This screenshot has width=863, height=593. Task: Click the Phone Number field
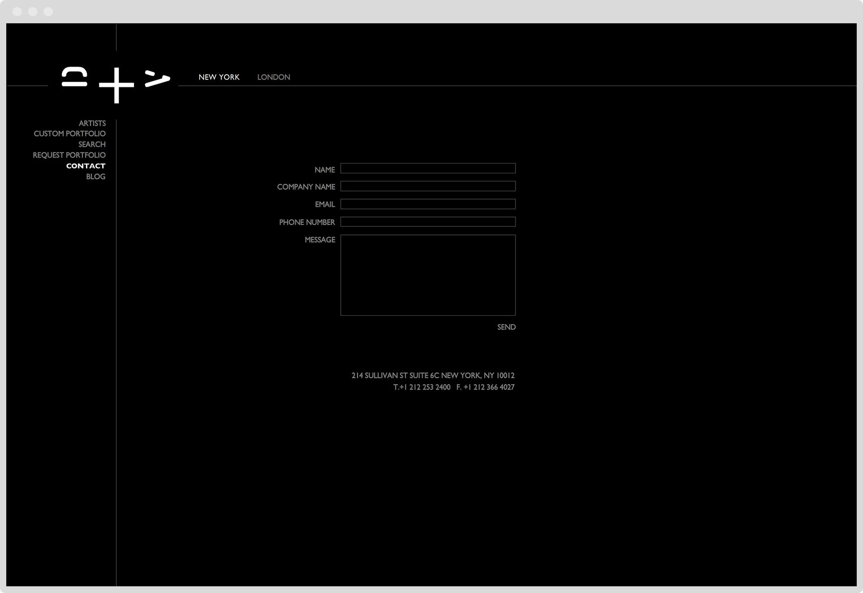(x=427, y=222)
